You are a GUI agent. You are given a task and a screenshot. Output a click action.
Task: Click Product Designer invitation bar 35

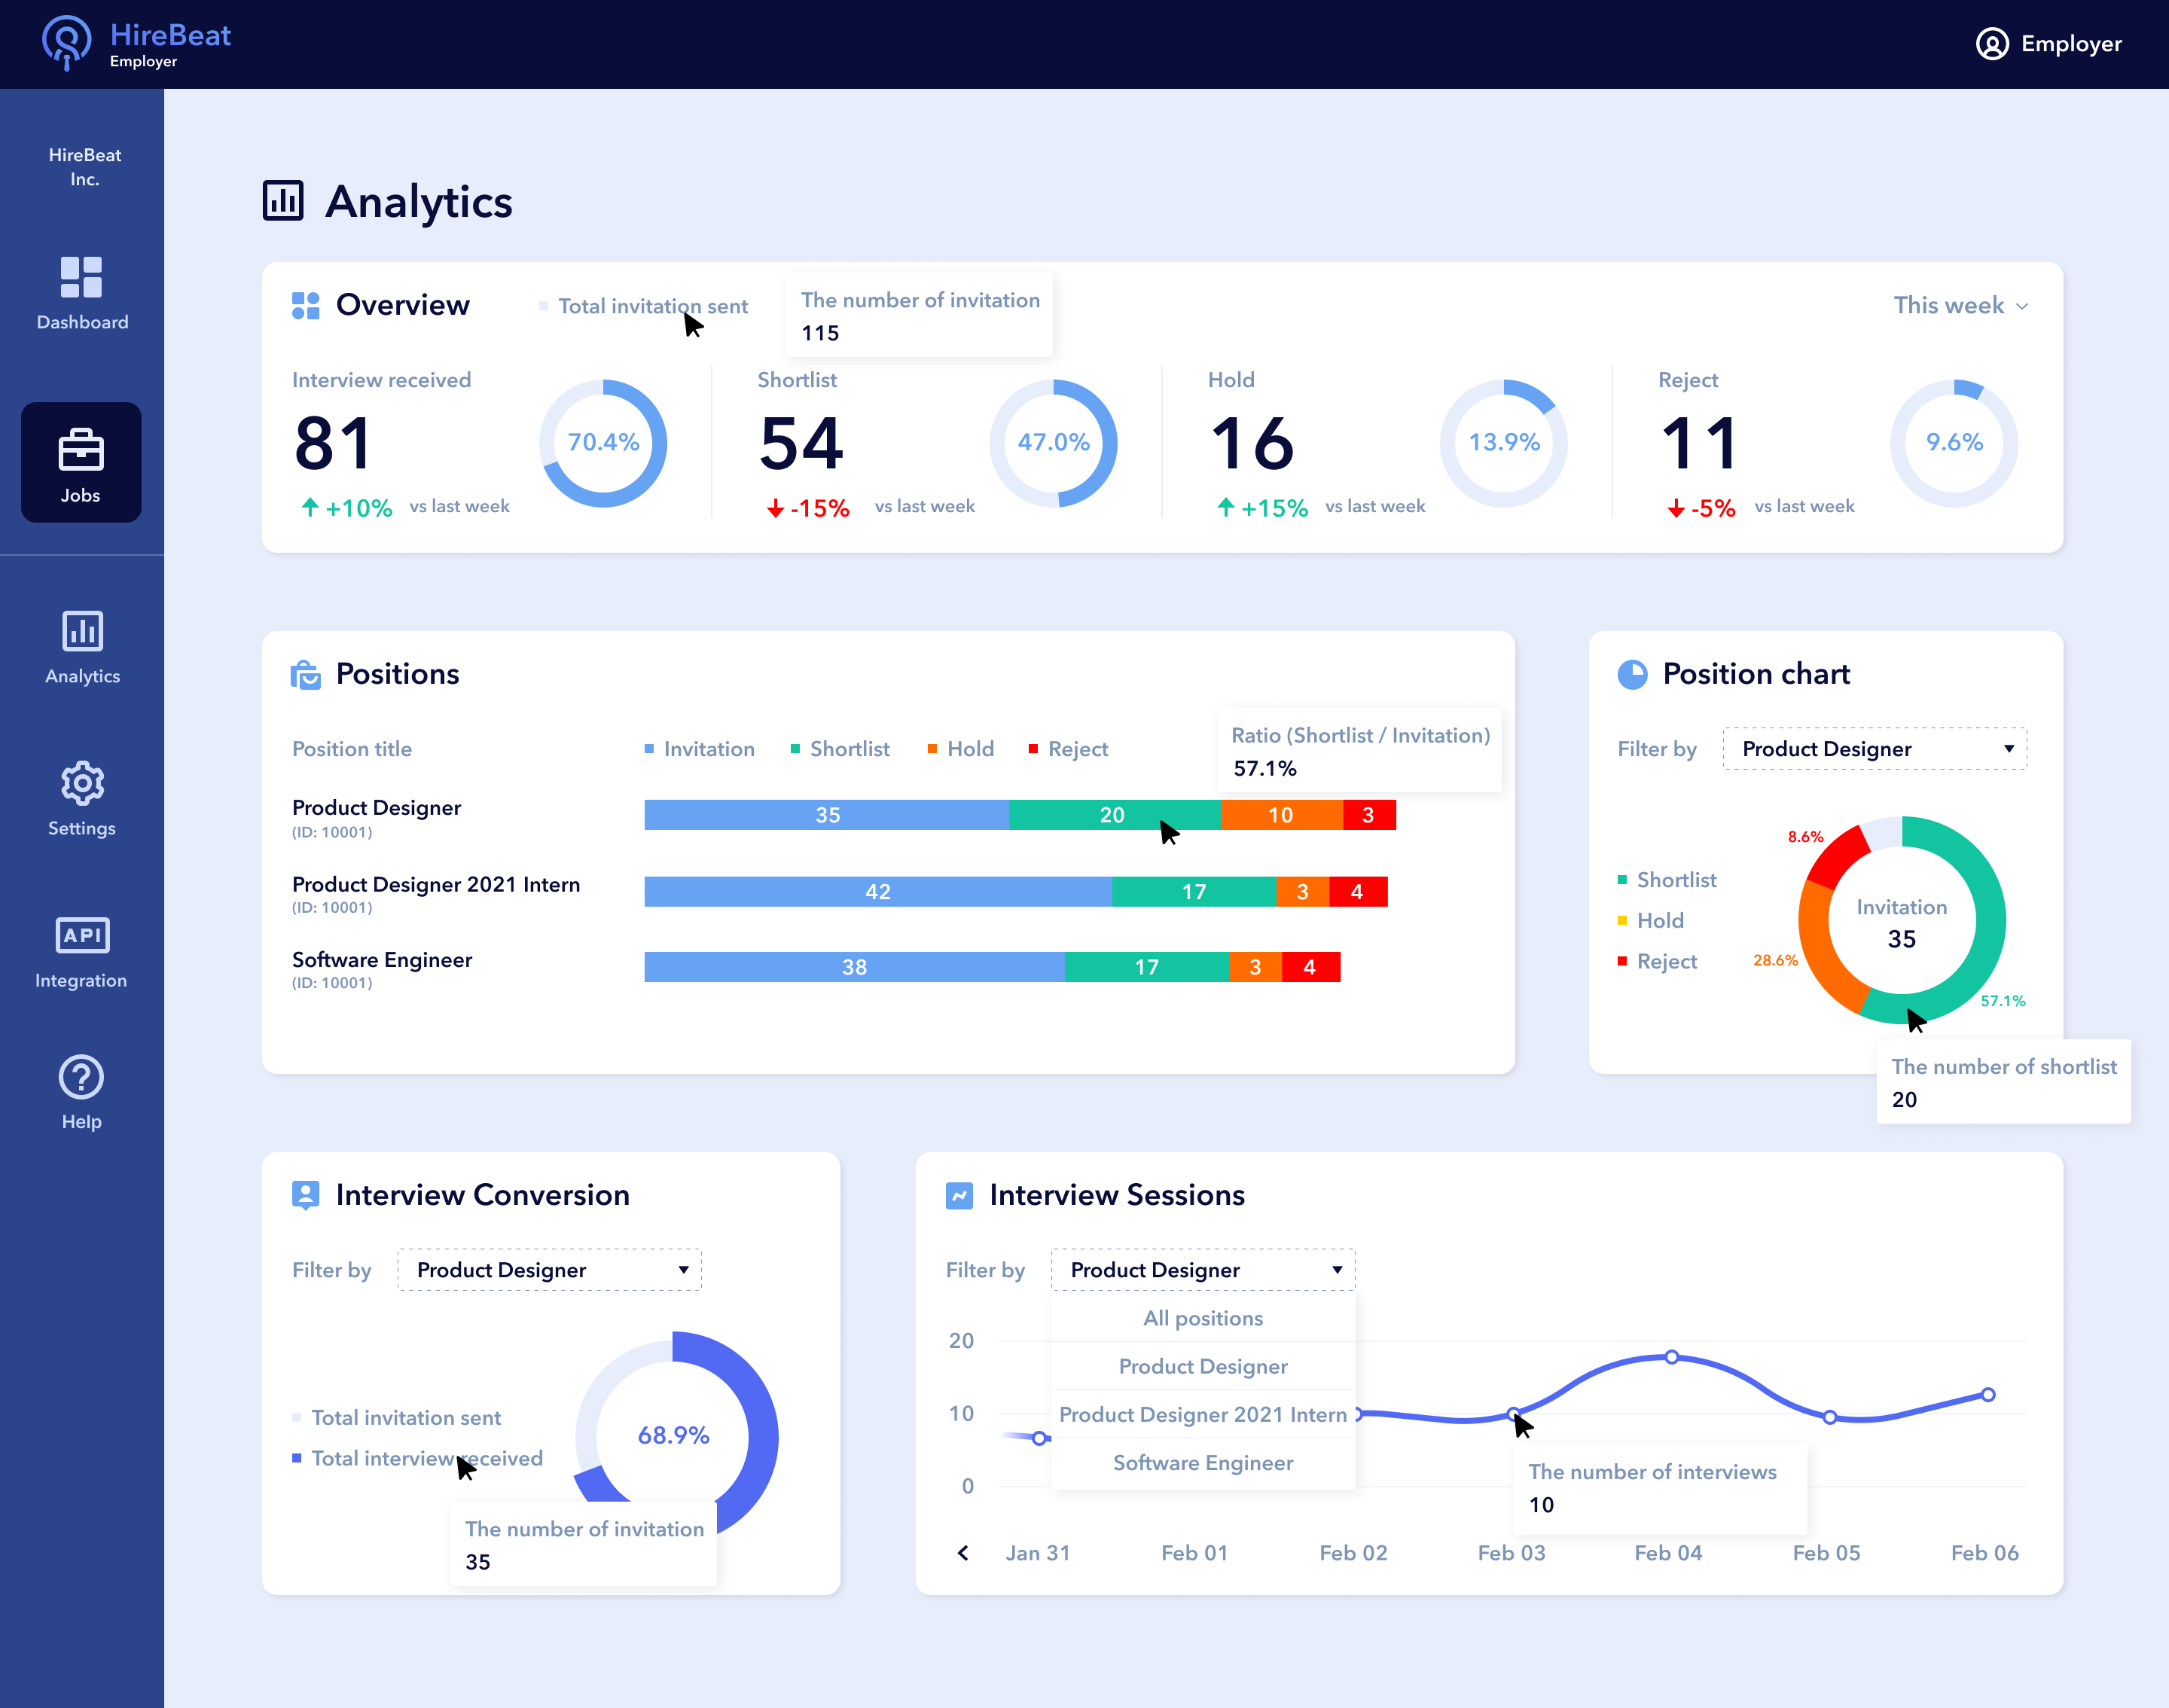pos(827,815)
